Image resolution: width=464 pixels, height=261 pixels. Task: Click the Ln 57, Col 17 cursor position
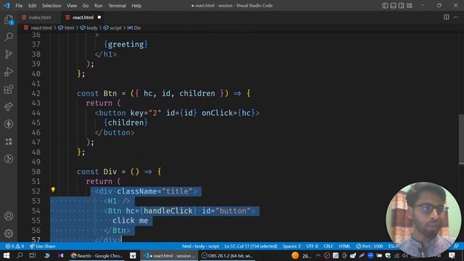point(251,246)
